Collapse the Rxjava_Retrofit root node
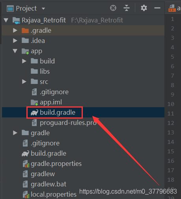 [6, 20]
